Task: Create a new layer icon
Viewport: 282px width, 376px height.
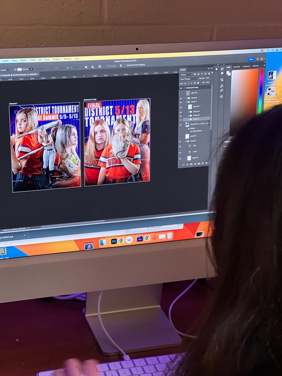Action: pos(203,164)
